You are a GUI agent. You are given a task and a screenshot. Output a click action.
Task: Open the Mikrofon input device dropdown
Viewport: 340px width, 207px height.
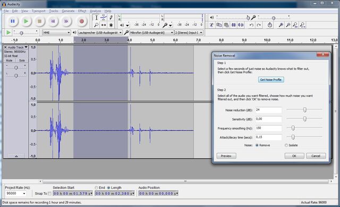click(151, 32)
